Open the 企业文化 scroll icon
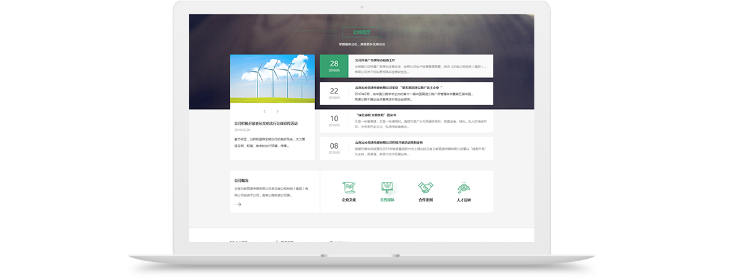The height and width of the screenshot is (278, 743). pyautogui.click(x=349, y=188)
